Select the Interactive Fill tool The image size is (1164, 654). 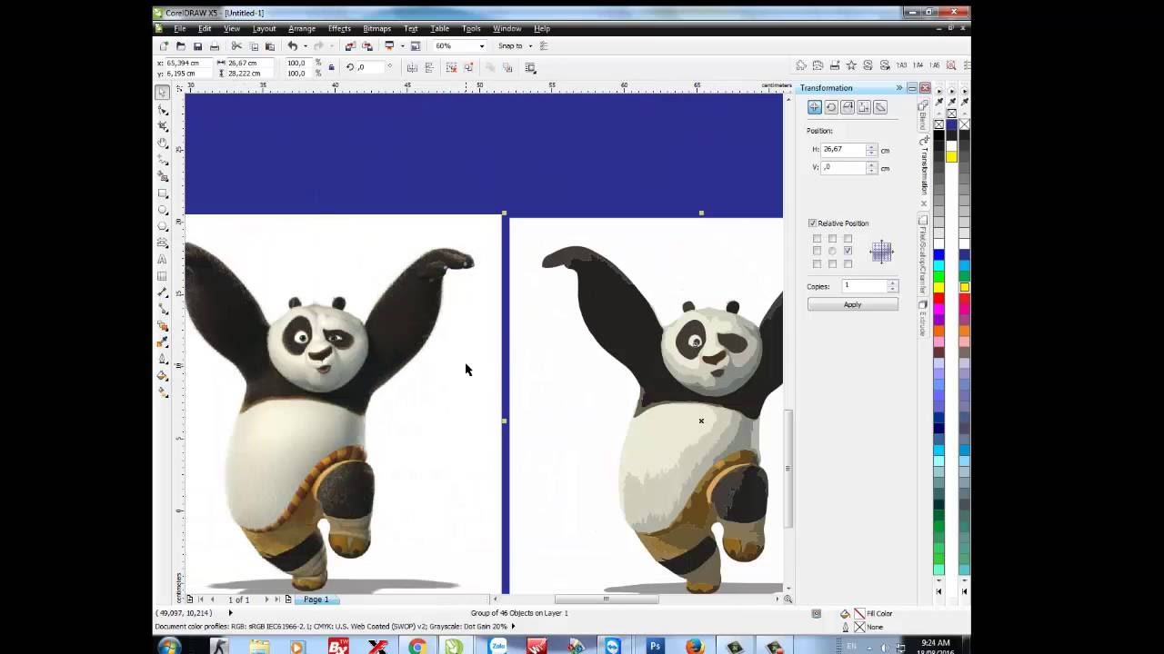click(162, 392)
